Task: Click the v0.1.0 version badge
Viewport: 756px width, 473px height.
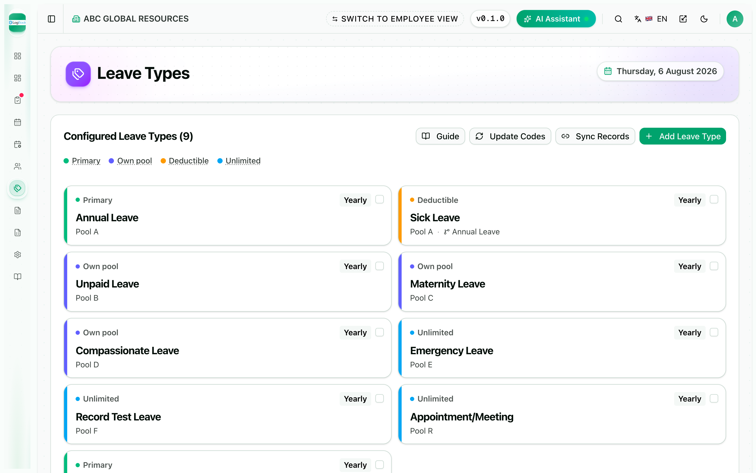Action: click(x=490, y=19)
